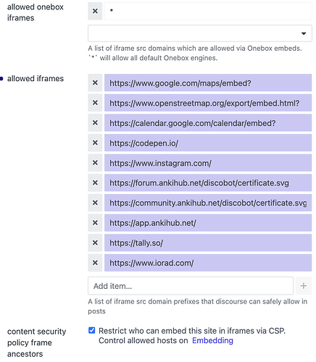Open the Embedding link

pyautogui.click(x=212, y=340)
